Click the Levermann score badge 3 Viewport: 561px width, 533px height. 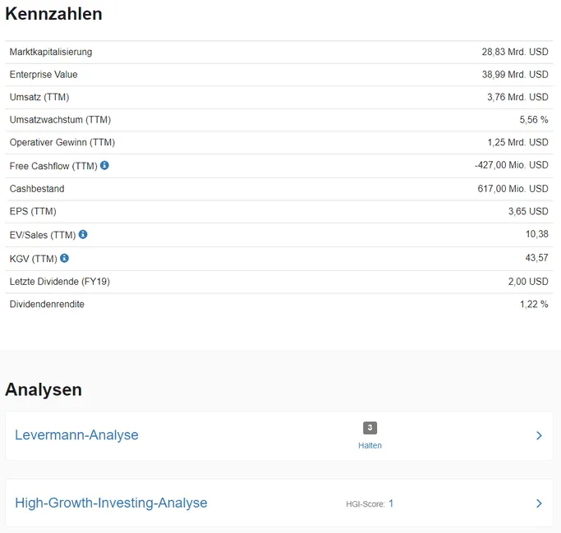click(370, 428)
